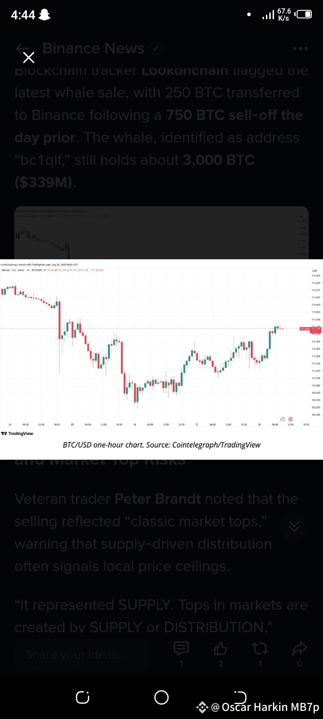Viewport: 323px width, 719px height.
Task: Tap the Snapchat notification icon in status bar
Action: click(x=45, y=15)
